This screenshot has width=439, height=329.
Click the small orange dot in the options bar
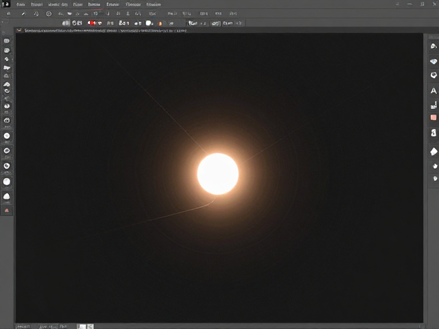pyautogui.click(x=160, y=23)
